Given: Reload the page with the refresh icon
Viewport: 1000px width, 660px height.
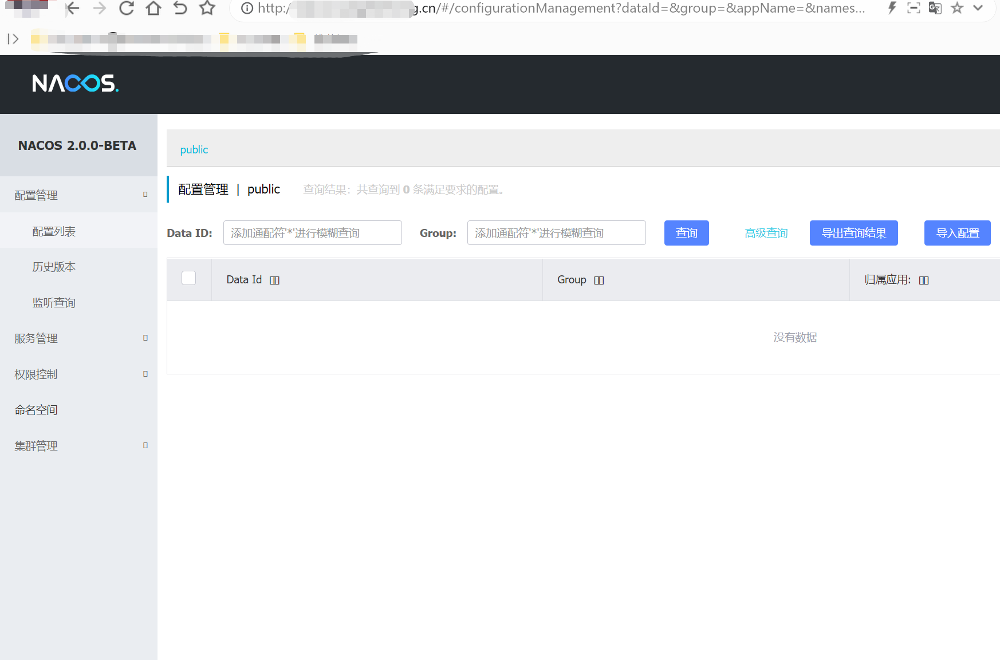Looking at the screenshot, I should coord(126,9).
